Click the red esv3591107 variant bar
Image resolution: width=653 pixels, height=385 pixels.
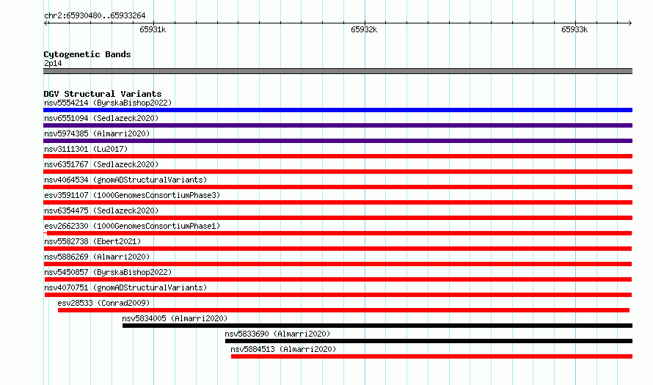tap(338, 202)
